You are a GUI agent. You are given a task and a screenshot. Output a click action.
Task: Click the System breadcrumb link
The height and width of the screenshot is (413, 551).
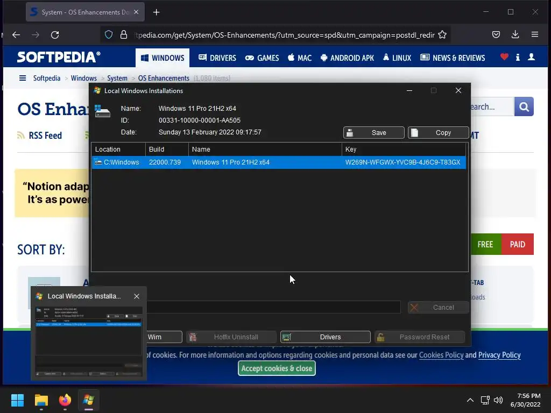[117, 78]
